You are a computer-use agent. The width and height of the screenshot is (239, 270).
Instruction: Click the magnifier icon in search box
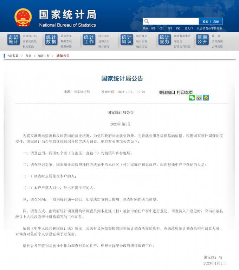(147, 21)
